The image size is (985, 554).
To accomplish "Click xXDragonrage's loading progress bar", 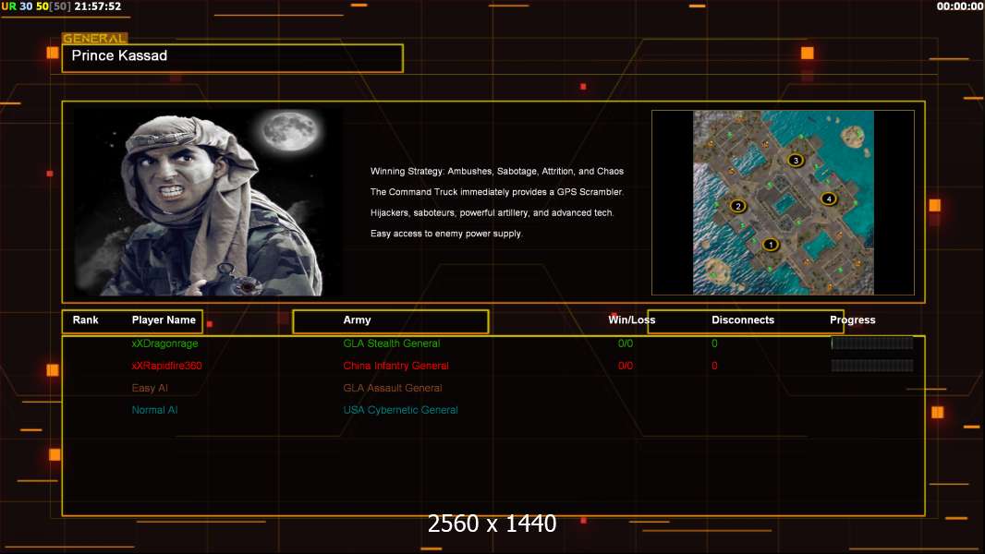I will click(x=871, y=343).
